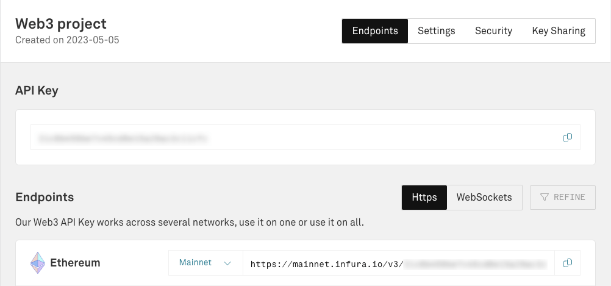
Task: Go to the Settings tab
Action: point(437,31)
